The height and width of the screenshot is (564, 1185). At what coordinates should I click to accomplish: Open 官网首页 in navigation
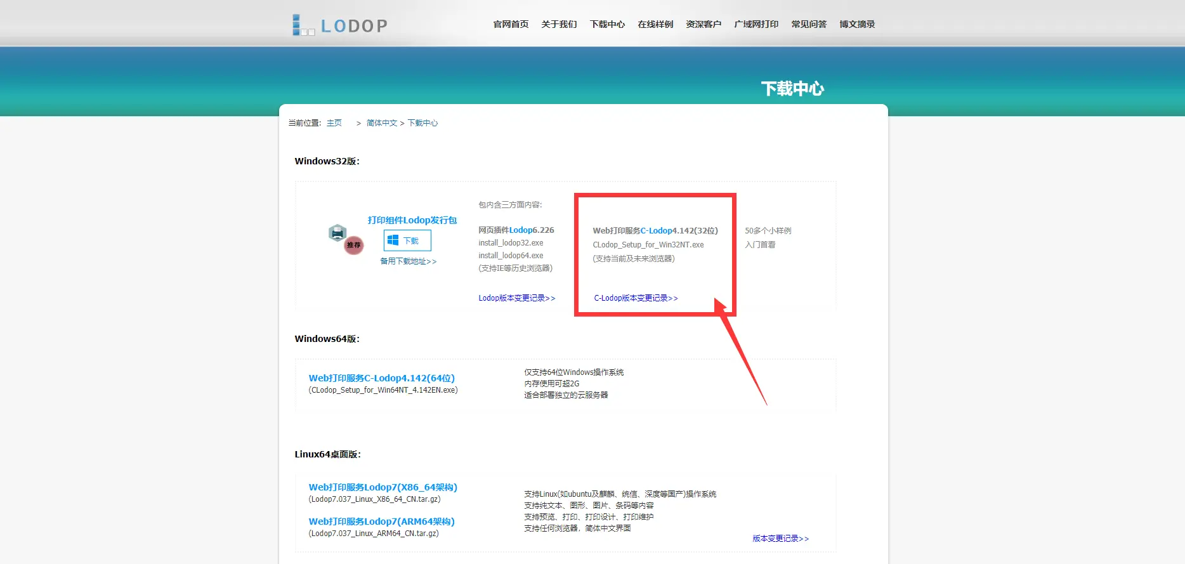tap(511, 24)
